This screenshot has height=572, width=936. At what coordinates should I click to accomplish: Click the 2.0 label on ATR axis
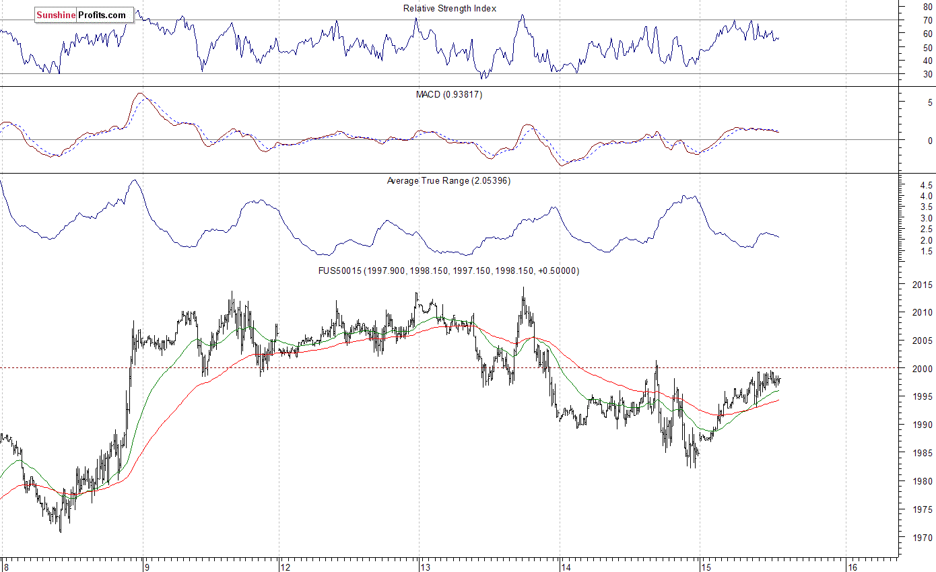(927, 241)
